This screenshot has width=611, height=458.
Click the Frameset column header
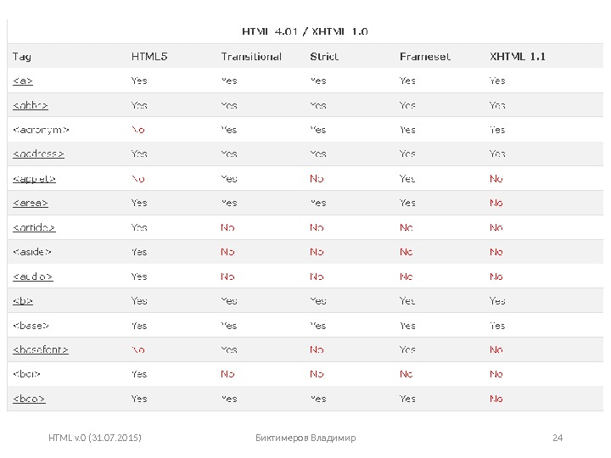click(425, 57)
